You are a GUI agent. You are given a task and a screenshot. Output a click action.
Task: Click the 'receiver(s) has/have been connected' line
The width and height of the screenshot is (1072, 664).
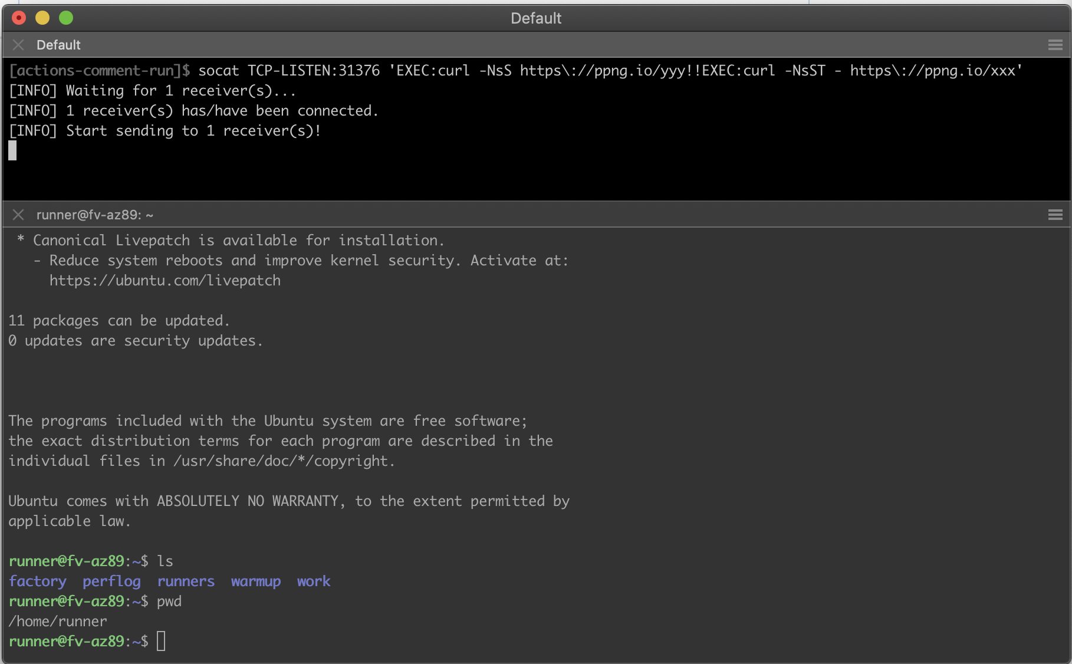193,111
